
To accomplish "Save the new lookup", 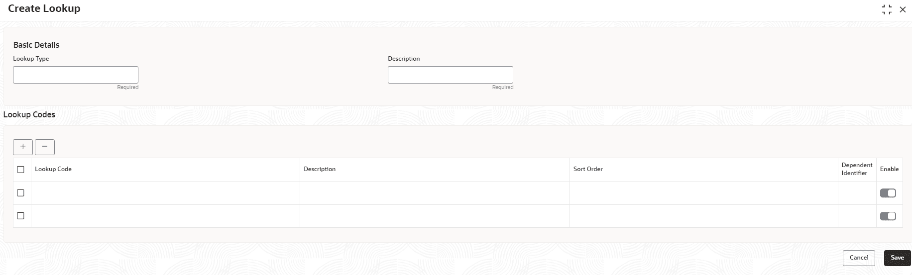I will point(897,258).
